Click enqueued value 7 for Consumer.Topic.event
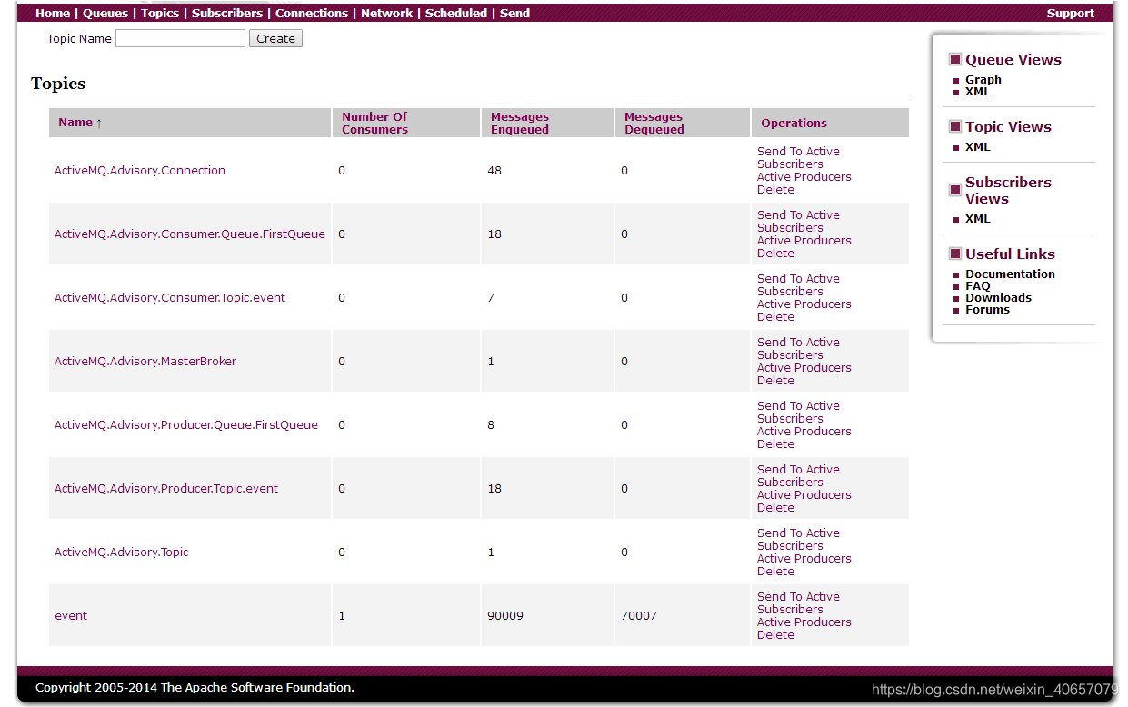This screenshot has height=707, width=1128. [491, 297]
